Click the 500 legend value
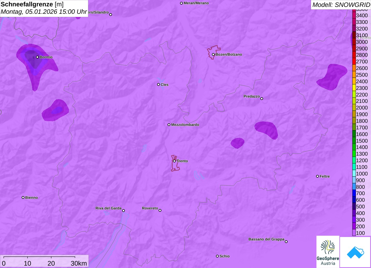The width and height of the screenshot is (371, 268). click(360, 207)
